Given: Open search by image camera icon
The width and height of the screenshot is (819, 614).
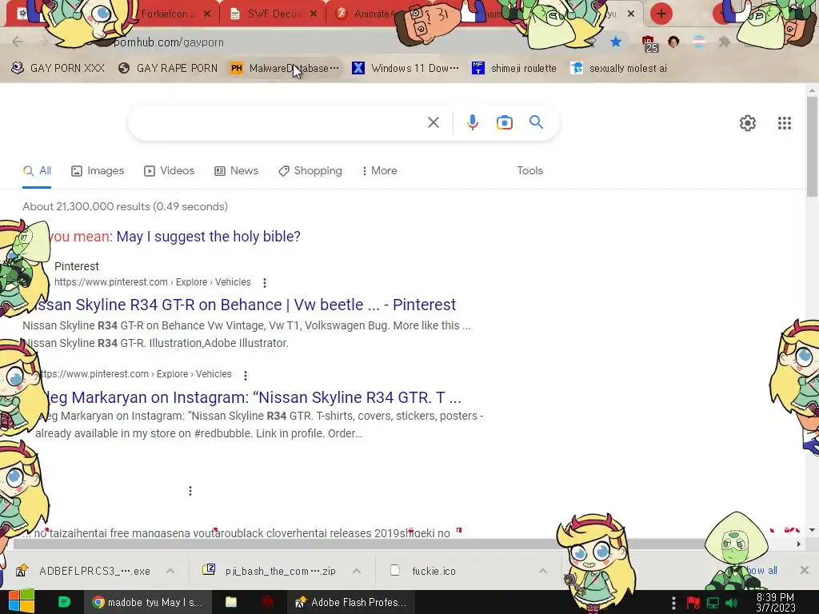Looking at the screenshot, I should pyautogui.click(x=504, y=122).
